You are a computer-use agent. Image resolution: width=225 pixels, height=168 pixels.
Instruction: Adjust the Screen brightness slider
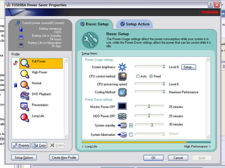[x=150, y=66]
